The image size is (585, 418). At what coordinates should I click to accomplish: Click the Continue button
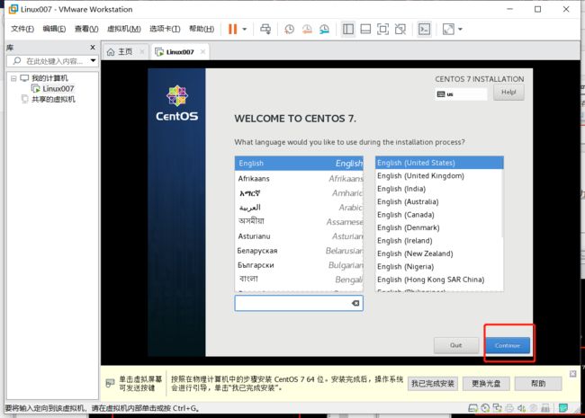tap(508, 345)
